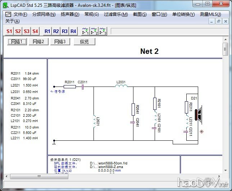Click the S1 toolbar icon

[x=9, y=31]
